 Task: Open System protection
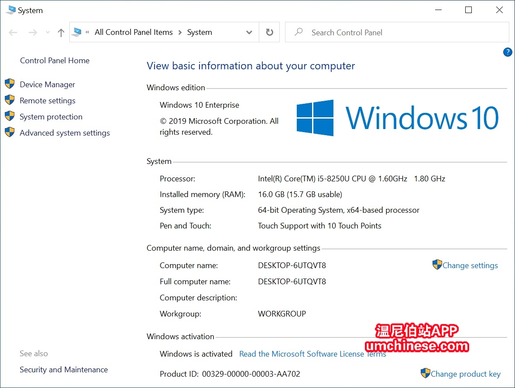click(51, 117)
